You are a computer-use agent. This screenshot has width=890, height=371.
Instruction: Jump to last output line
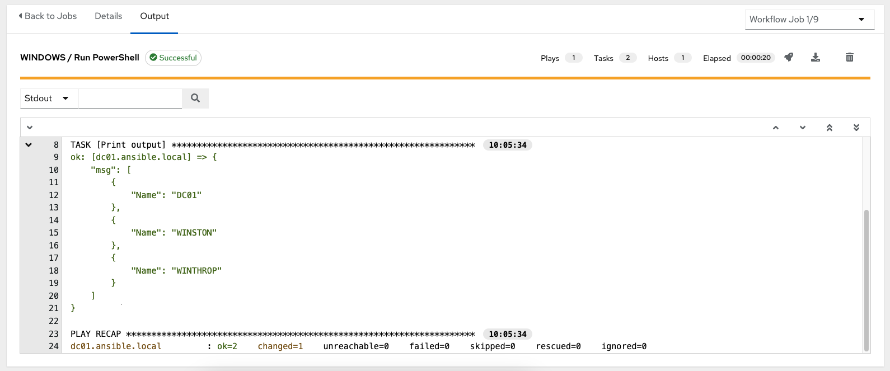(856, 128)
